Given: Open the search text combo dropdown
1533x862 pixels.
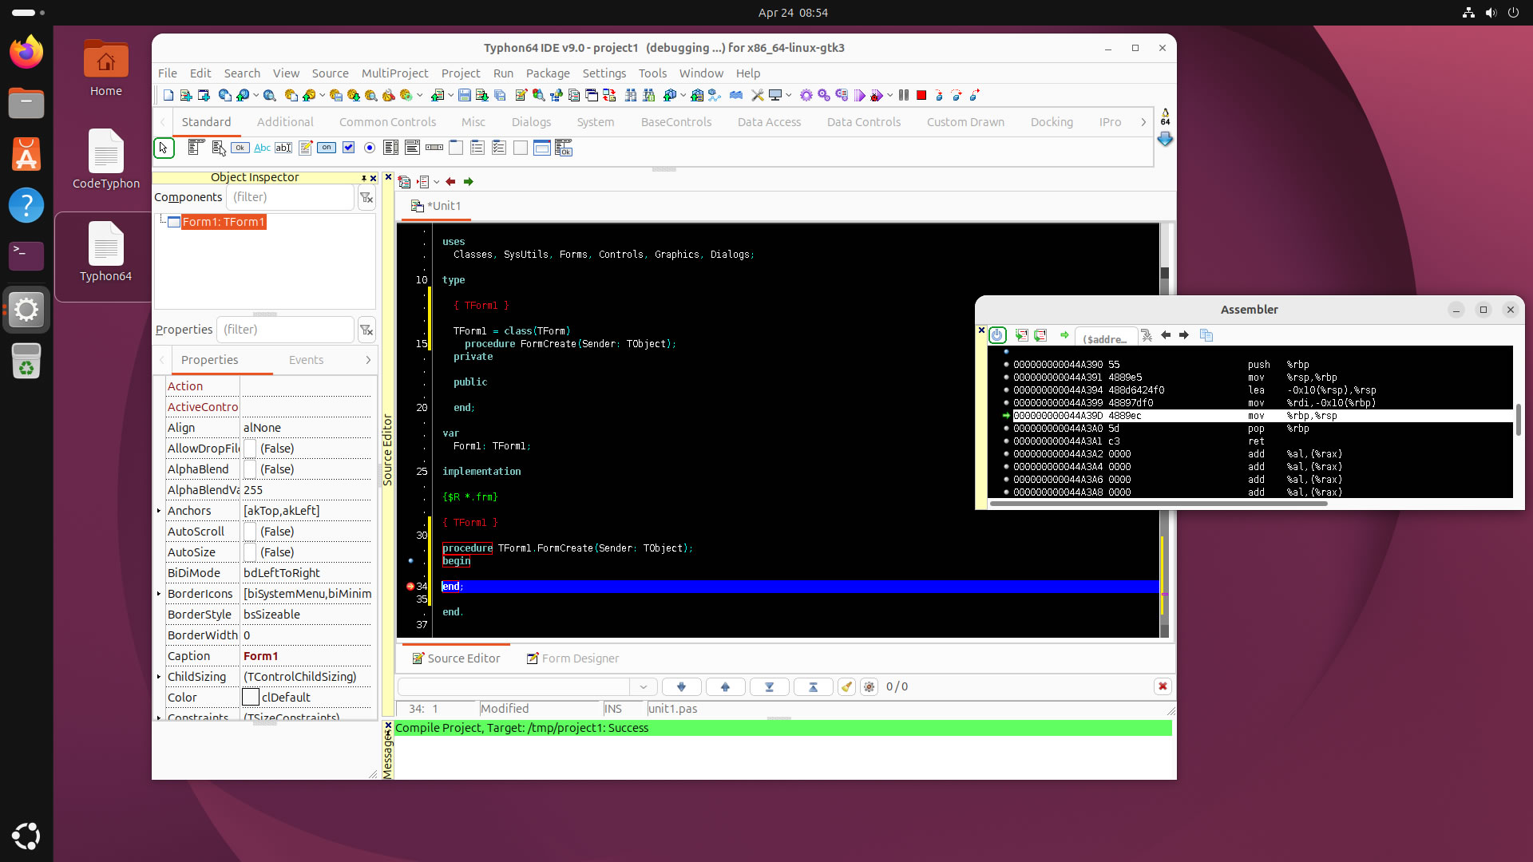Looking at the screenshot, I should coord(643,686).
